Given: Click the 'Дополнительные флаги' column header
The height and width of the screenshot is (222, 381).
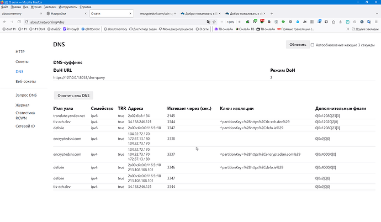Looking at the screenshot, I should 341,108.
